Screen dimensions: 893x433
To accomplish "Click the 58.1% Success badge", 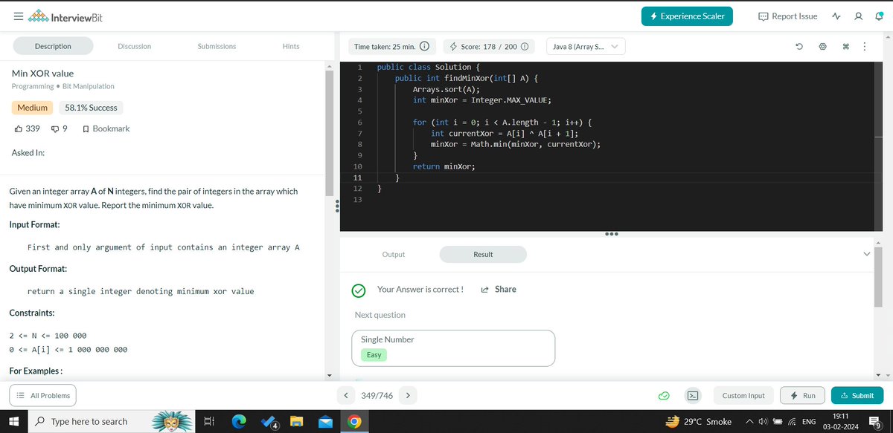I will point(91,108).
